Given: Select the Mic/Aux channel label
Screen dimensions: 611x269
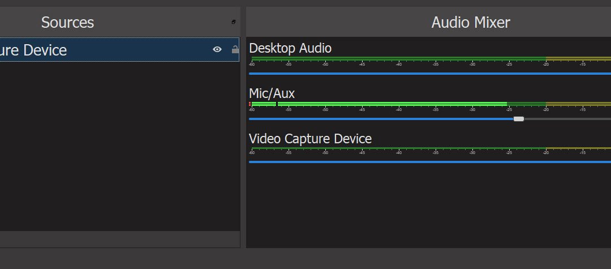Looking at the screenshot, I should point(272,93).
